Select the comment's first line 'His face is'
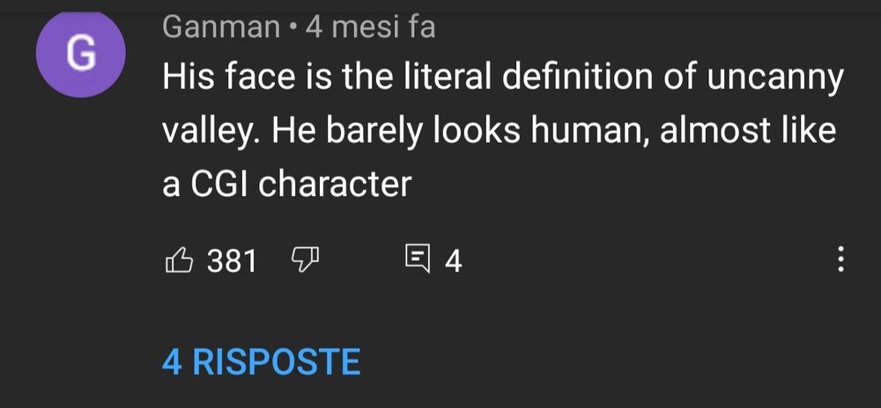Image resolution: width=881 pixels, height=408 pixels. [247, 78]
